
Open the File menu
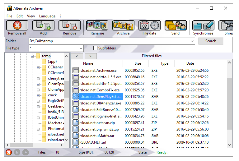click(x=9, y=16)
